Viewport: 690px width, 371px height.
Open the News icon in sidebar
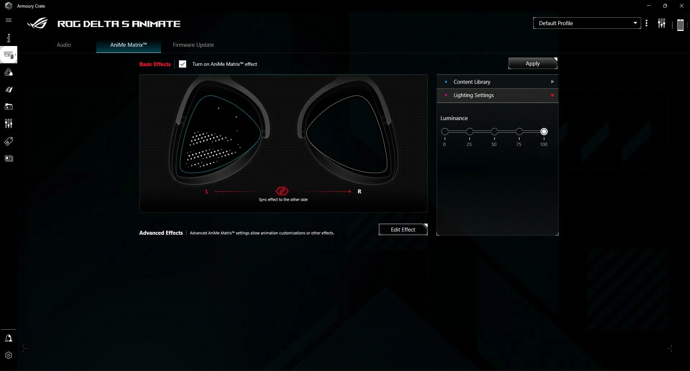coord(9,159)
